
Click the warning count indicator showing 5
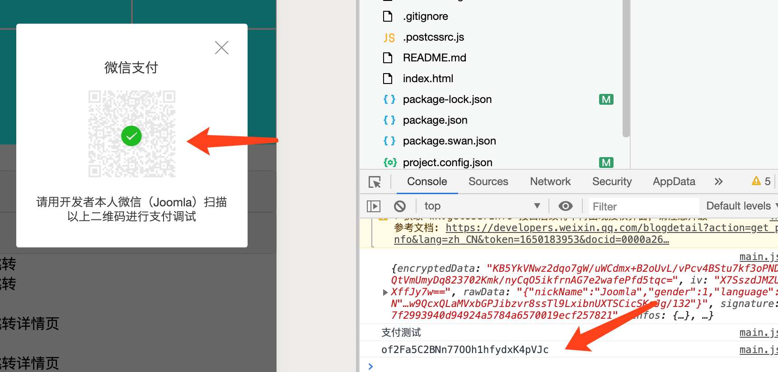pos(761,181)
